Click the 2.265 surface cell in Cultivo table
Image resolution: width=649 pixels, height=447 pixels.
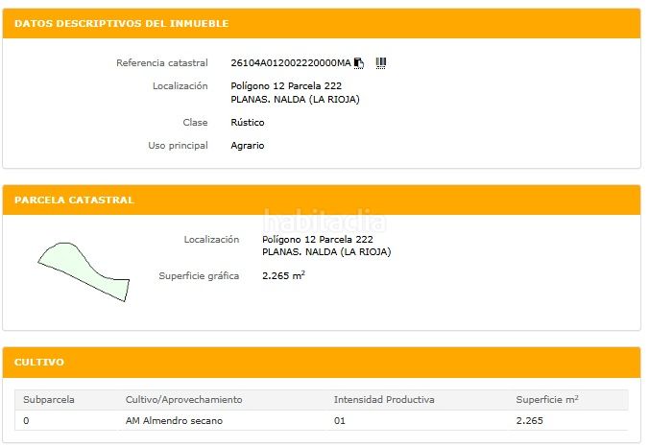click(529, 421)
